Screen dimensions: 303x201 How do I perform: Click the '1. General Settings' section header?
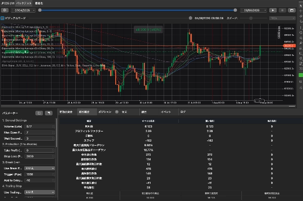click(x=15, y=120)
